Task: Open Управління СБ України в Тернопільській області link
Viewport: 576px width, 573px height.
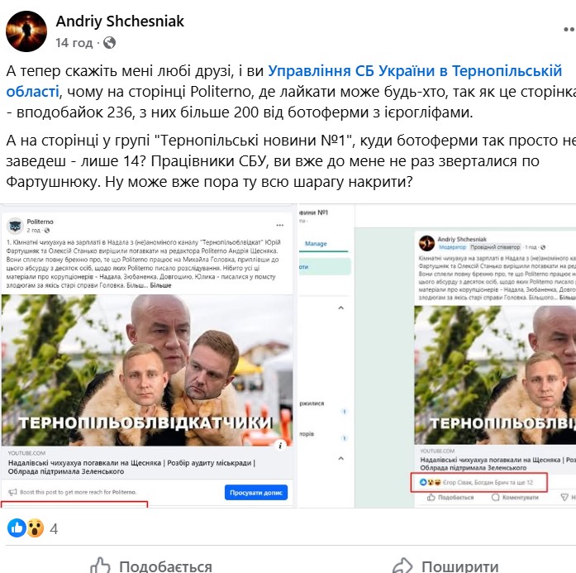Action: coord(284,81)
